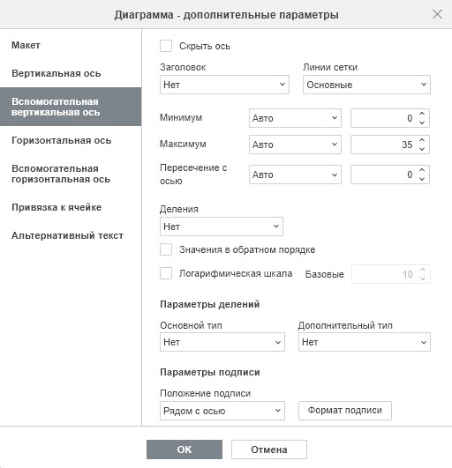Toggle Значения в обратном порядке checkbox
452x468 pixels.
point(166,249)
